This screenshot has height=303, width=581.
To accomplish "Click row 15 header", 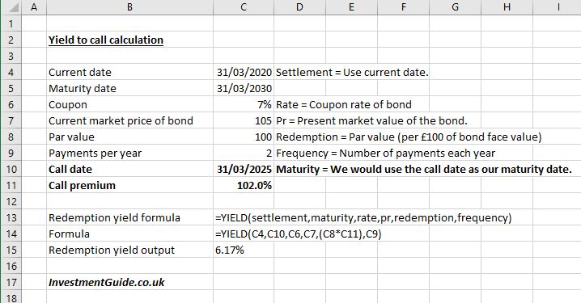I will [x=11, y=250].
